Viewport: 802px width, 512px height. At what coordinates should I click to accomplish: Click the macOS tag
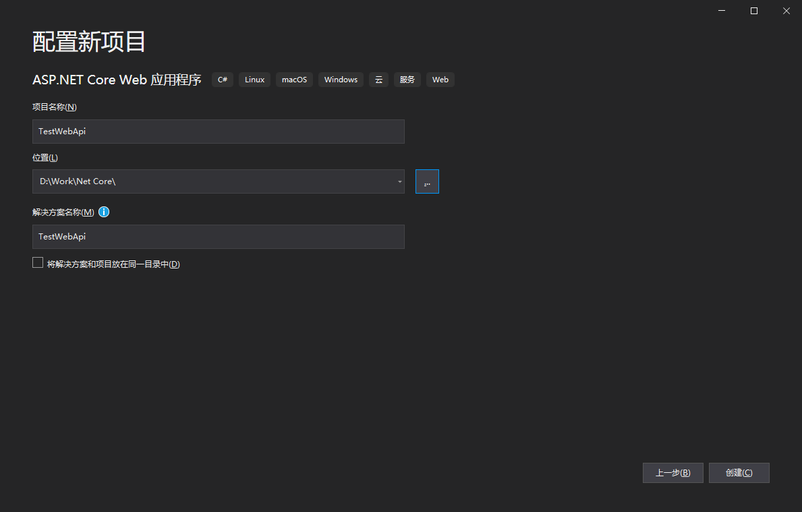pos(295,80)
